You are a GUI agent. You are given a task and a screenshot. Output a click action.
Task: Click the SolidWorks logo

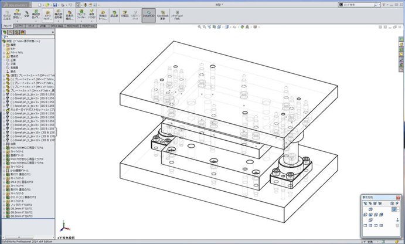(x=14, y=4)
